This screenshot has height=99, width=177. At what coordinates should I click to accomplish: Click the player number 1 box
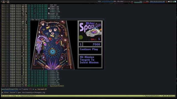click(x=80, y=44)
